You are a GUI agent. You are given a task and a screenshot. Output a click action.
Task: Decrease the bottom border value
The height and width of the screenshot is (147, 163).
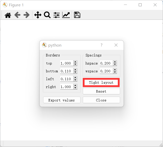tap(75, 72)
